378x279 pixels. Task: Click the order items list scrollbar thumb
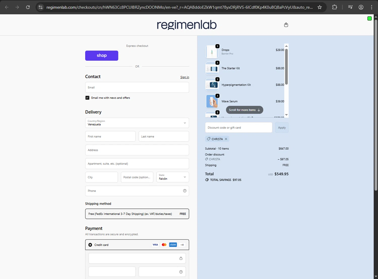click(x=286, y=67)
